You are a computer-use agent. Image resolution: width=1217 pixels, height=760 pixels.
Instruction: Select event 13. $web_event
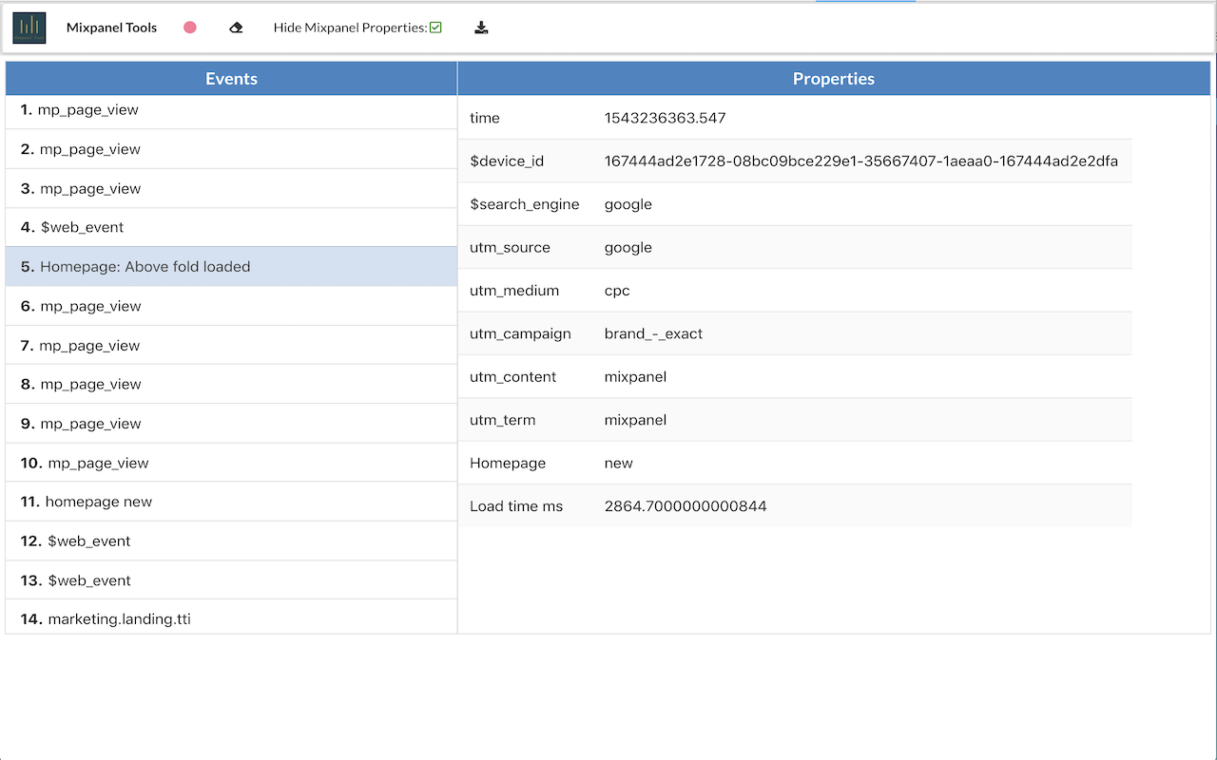[x=231, y=580]
